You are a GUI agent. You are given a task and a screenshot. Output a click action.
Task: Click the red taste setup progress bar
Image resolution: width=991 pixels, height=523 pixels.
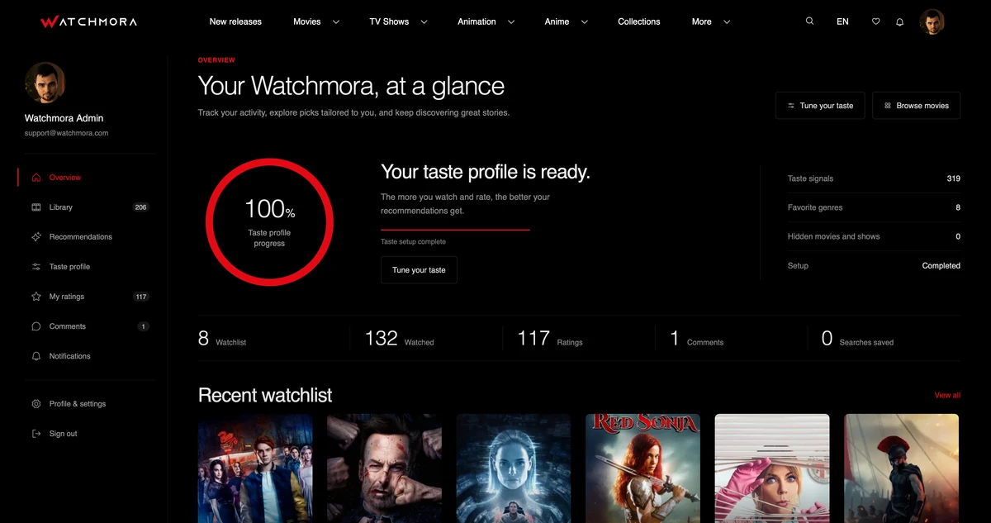pos(455,230)
